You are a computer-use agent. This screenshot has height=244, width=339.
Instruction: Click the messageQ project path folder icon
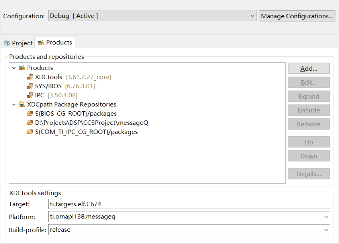[x=30, y=123]
